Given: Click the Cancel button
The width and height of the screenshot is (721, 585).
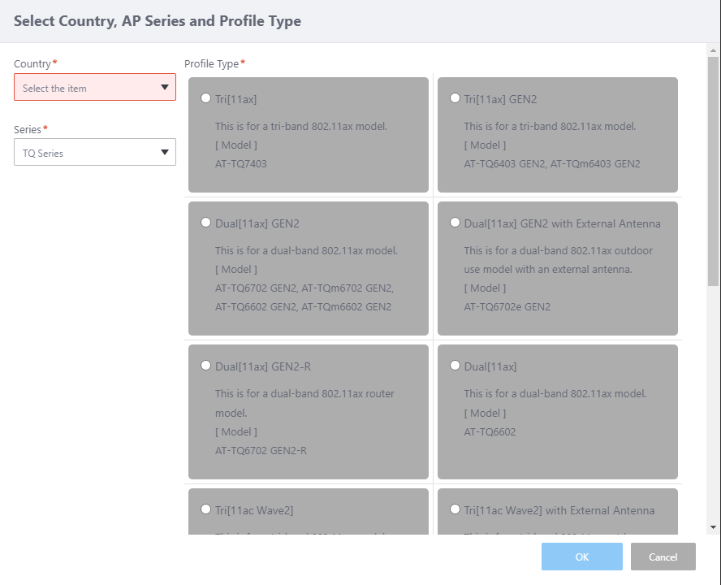Looking at the screenshot, I should click(x=663, y=557).
